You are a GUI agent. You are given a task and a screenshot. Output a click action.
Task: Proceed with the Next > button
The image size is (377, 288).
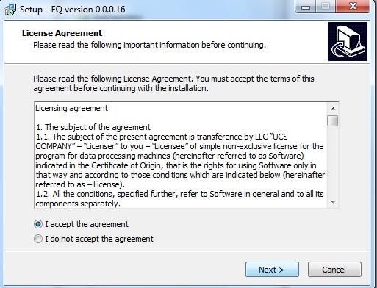pos(272,270)
